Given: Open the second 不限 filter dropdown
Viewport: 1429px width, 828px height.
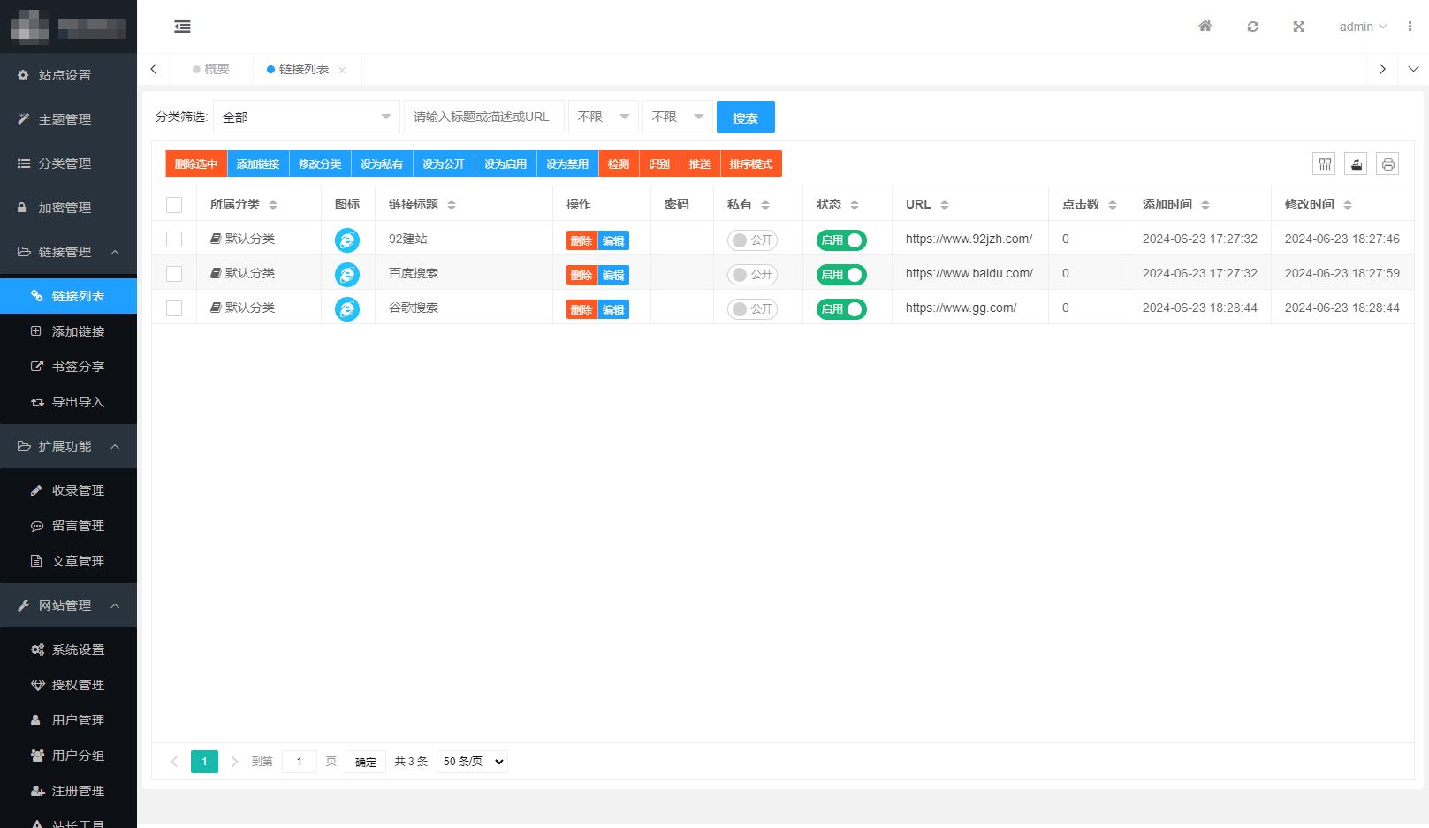Looking at the screenshot, I should coord(678,117).
